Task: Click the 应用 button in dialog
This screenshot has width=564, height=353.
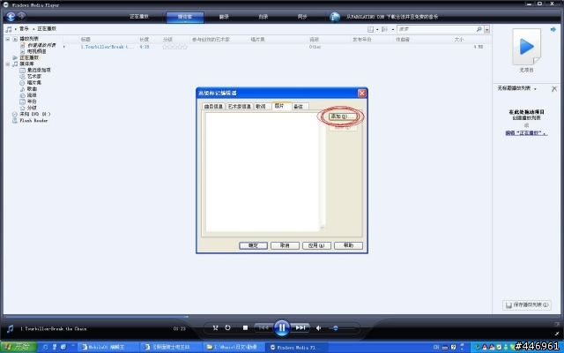Action: [x=316, y=245]
